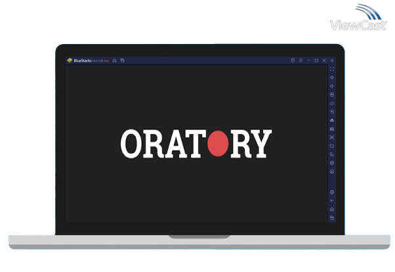Image resolution: width=395 pixels, height=272 pixels.
Task: Click circular play record icon in sidebar
Action: 332,112
